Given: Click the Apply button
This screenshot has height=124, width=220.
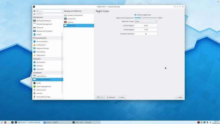Looking at the screenshot, I should click(x=179, y=97).
